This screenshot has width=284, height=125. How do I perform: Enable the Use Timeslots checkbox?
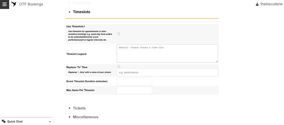click(119, 34)
